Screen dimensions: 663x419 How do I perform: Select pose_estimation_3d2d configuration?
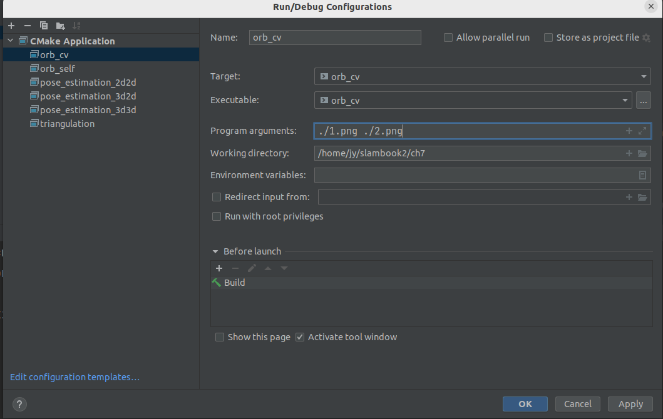[88, 96]
